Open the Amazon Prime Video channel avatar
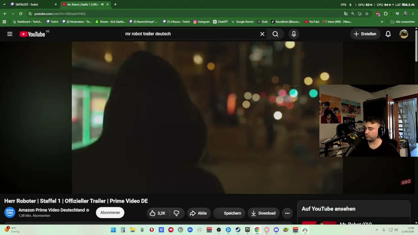Screen dimensions: 418x235 point(10,212)
